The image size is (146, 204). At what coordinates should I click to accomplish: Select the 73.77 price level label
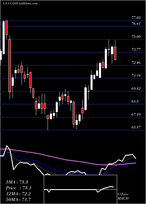pyautogui.click(x=136, y=50)
